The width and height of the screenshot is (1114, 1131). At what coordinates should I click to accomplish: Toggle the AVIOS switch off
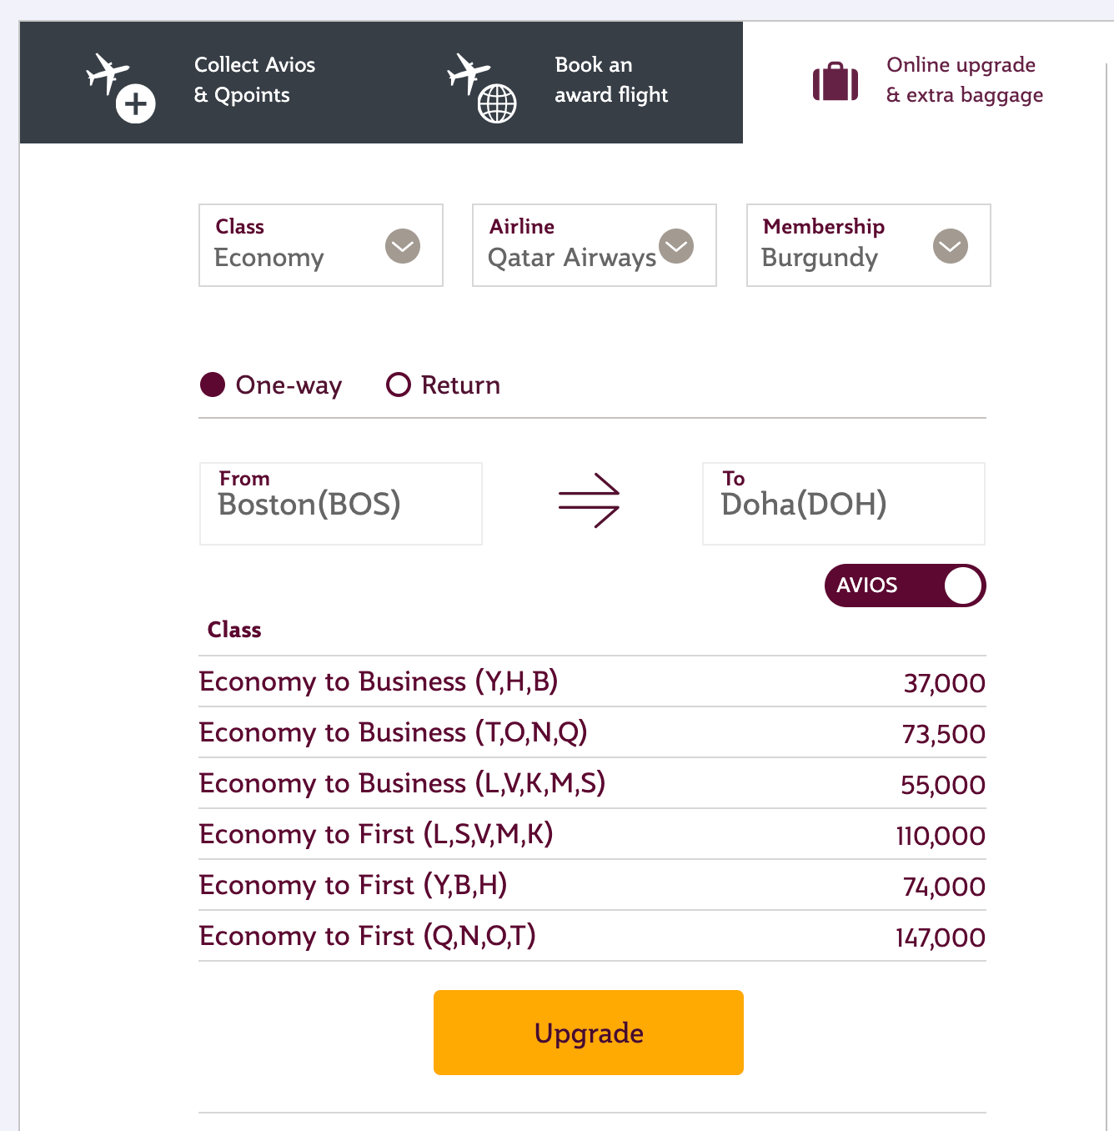[x=905, y=586]
